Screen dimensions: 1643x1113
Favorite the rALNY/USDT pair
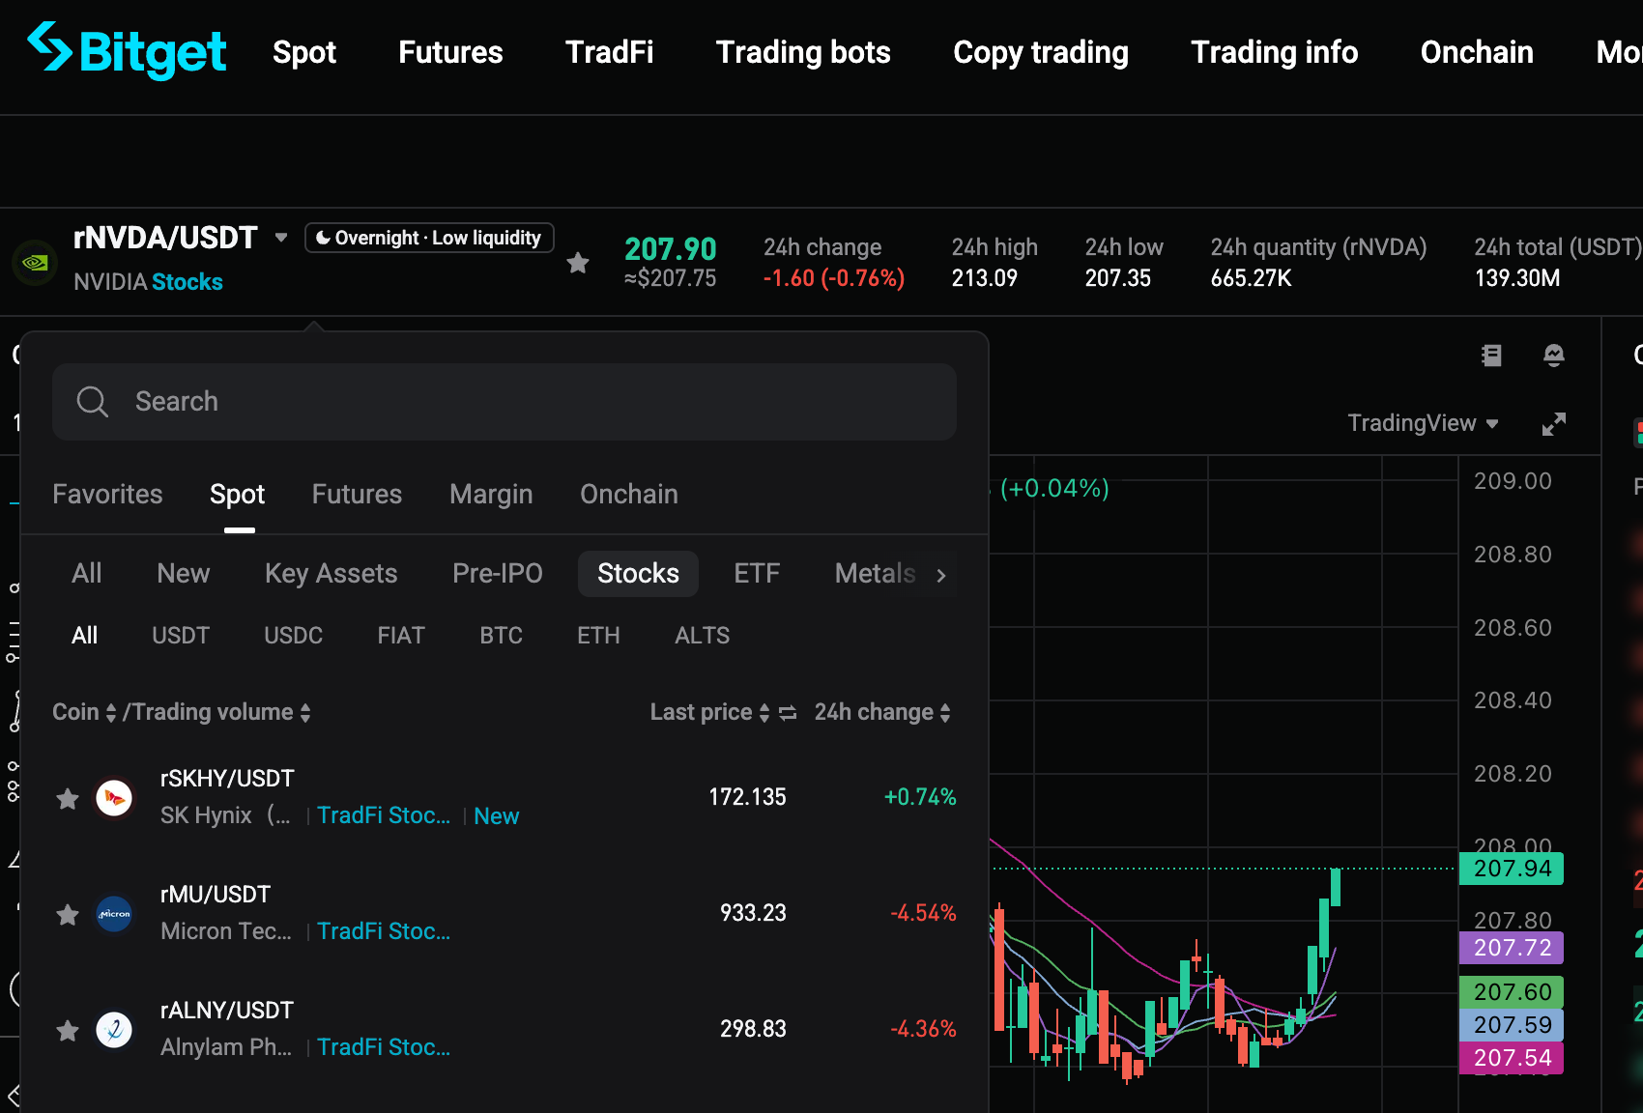[x=68, y=1031]
